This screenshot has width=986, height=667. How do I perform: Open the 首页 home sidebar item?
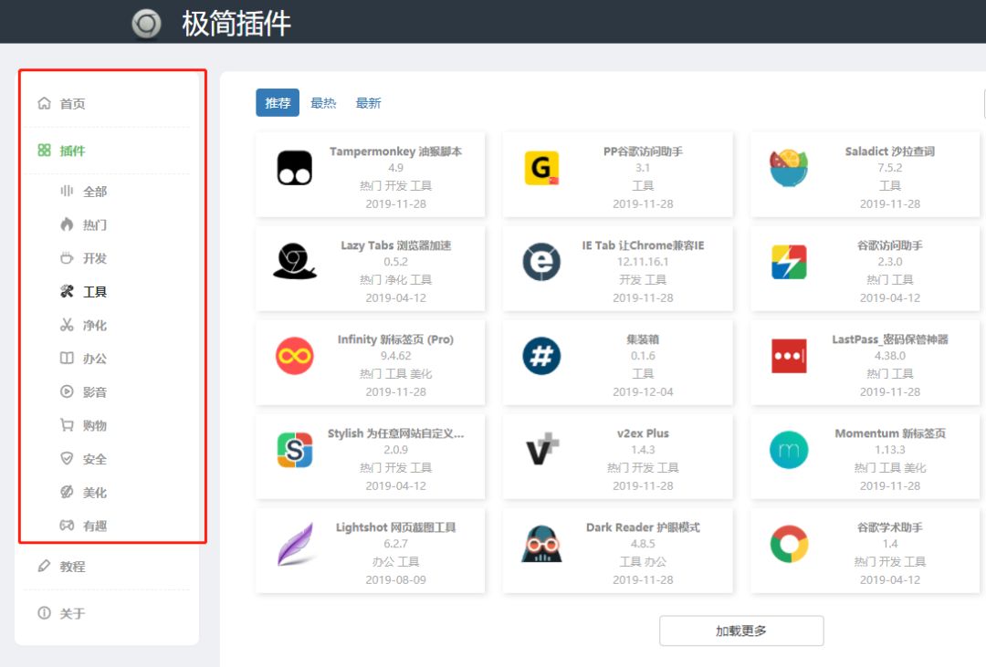pyautogui.click(x=61, y=103)
